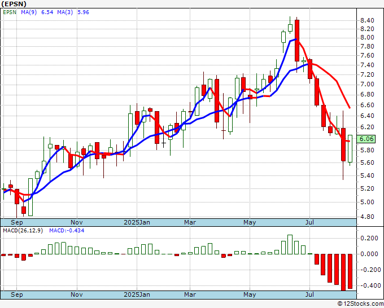
Task: Click the 8.00 price axis label
Action: coord(367,38)
